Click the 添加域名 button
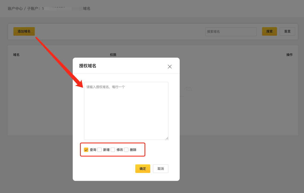The height and width of the screenshot is (193, 304). pyautogui.click(x=24, y=31)
